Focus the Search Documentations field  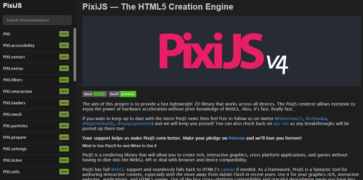(37, 20)
